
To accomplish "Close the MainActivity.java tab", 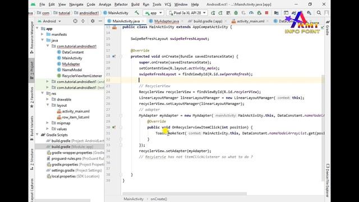I will [x=143, y=21].
